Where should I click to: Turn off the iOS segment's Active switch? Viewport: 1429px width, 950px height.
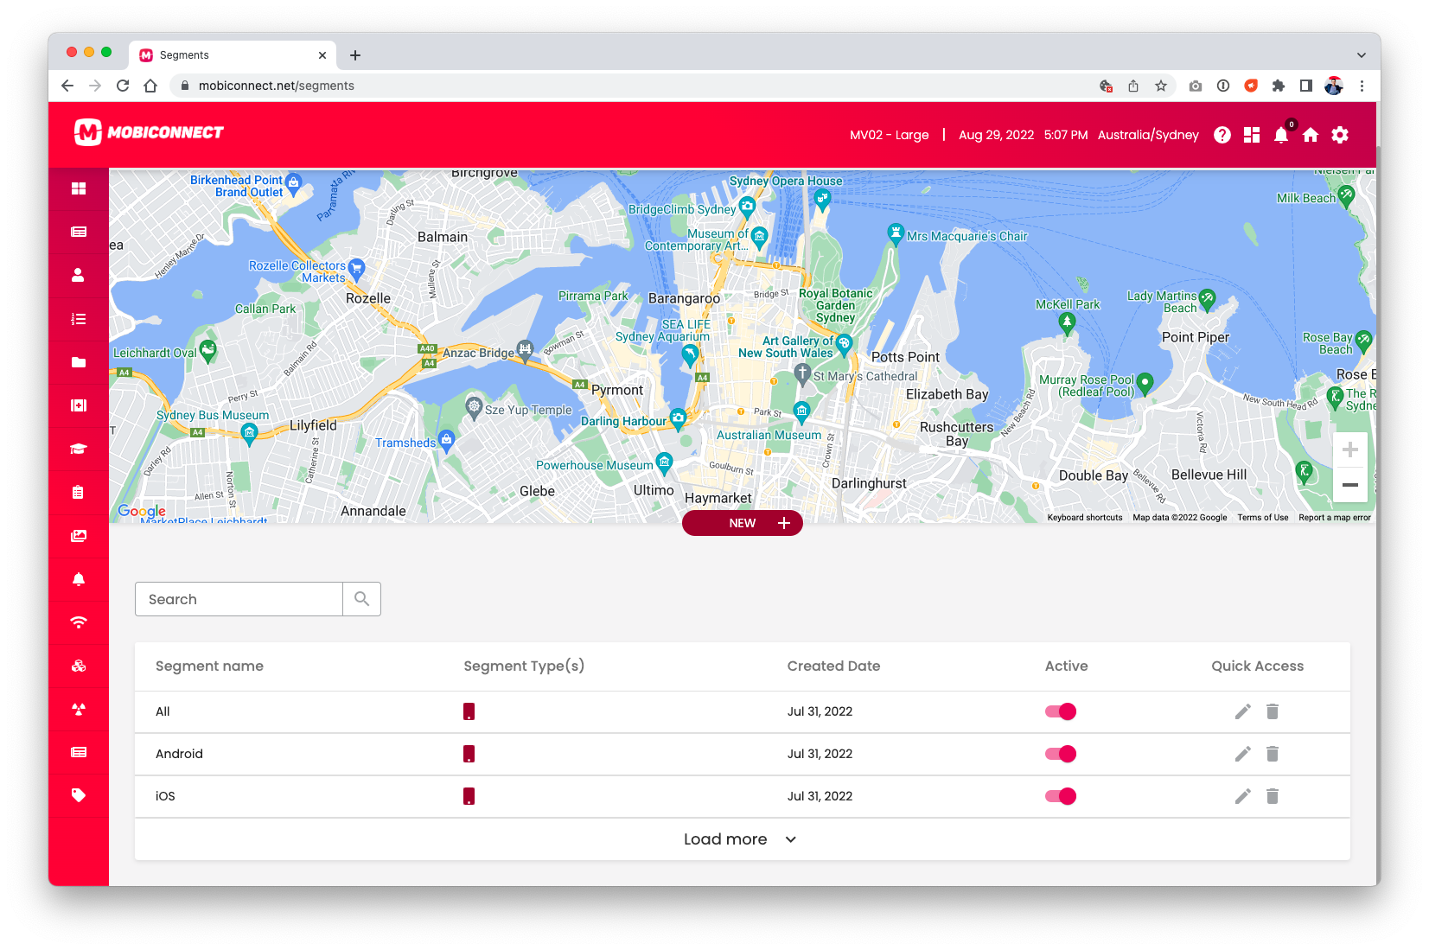click(x=1060, y=796)
